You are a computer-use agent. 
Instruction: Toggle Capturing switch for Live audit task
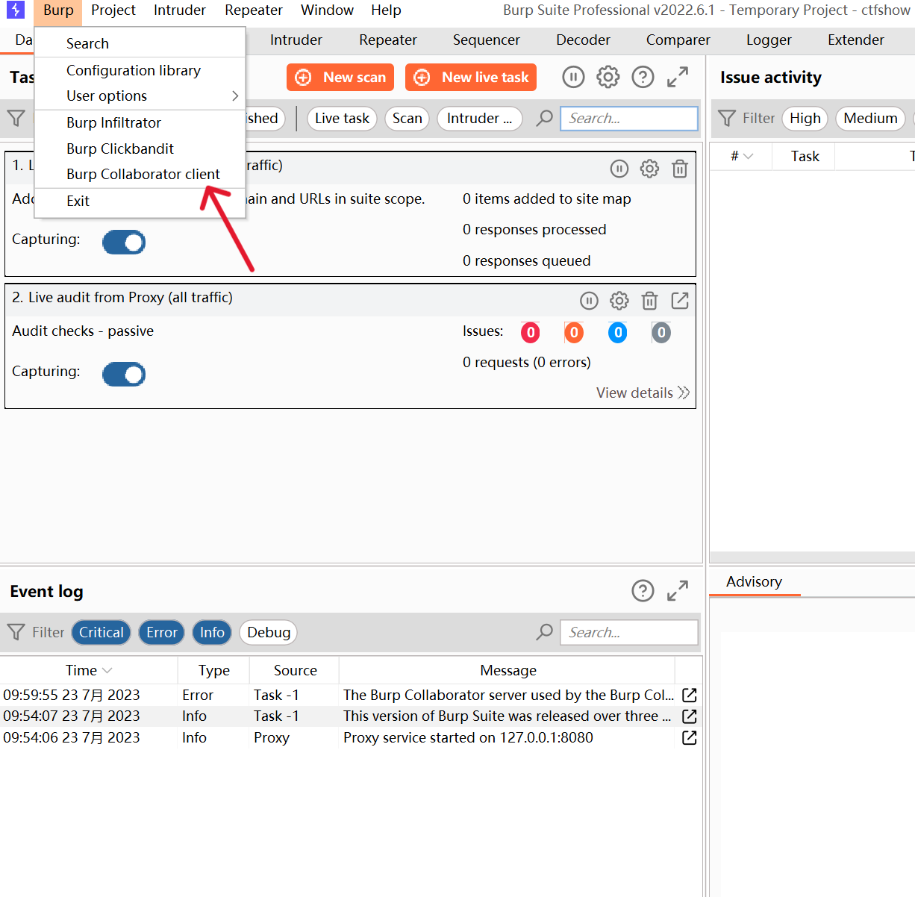124,375
